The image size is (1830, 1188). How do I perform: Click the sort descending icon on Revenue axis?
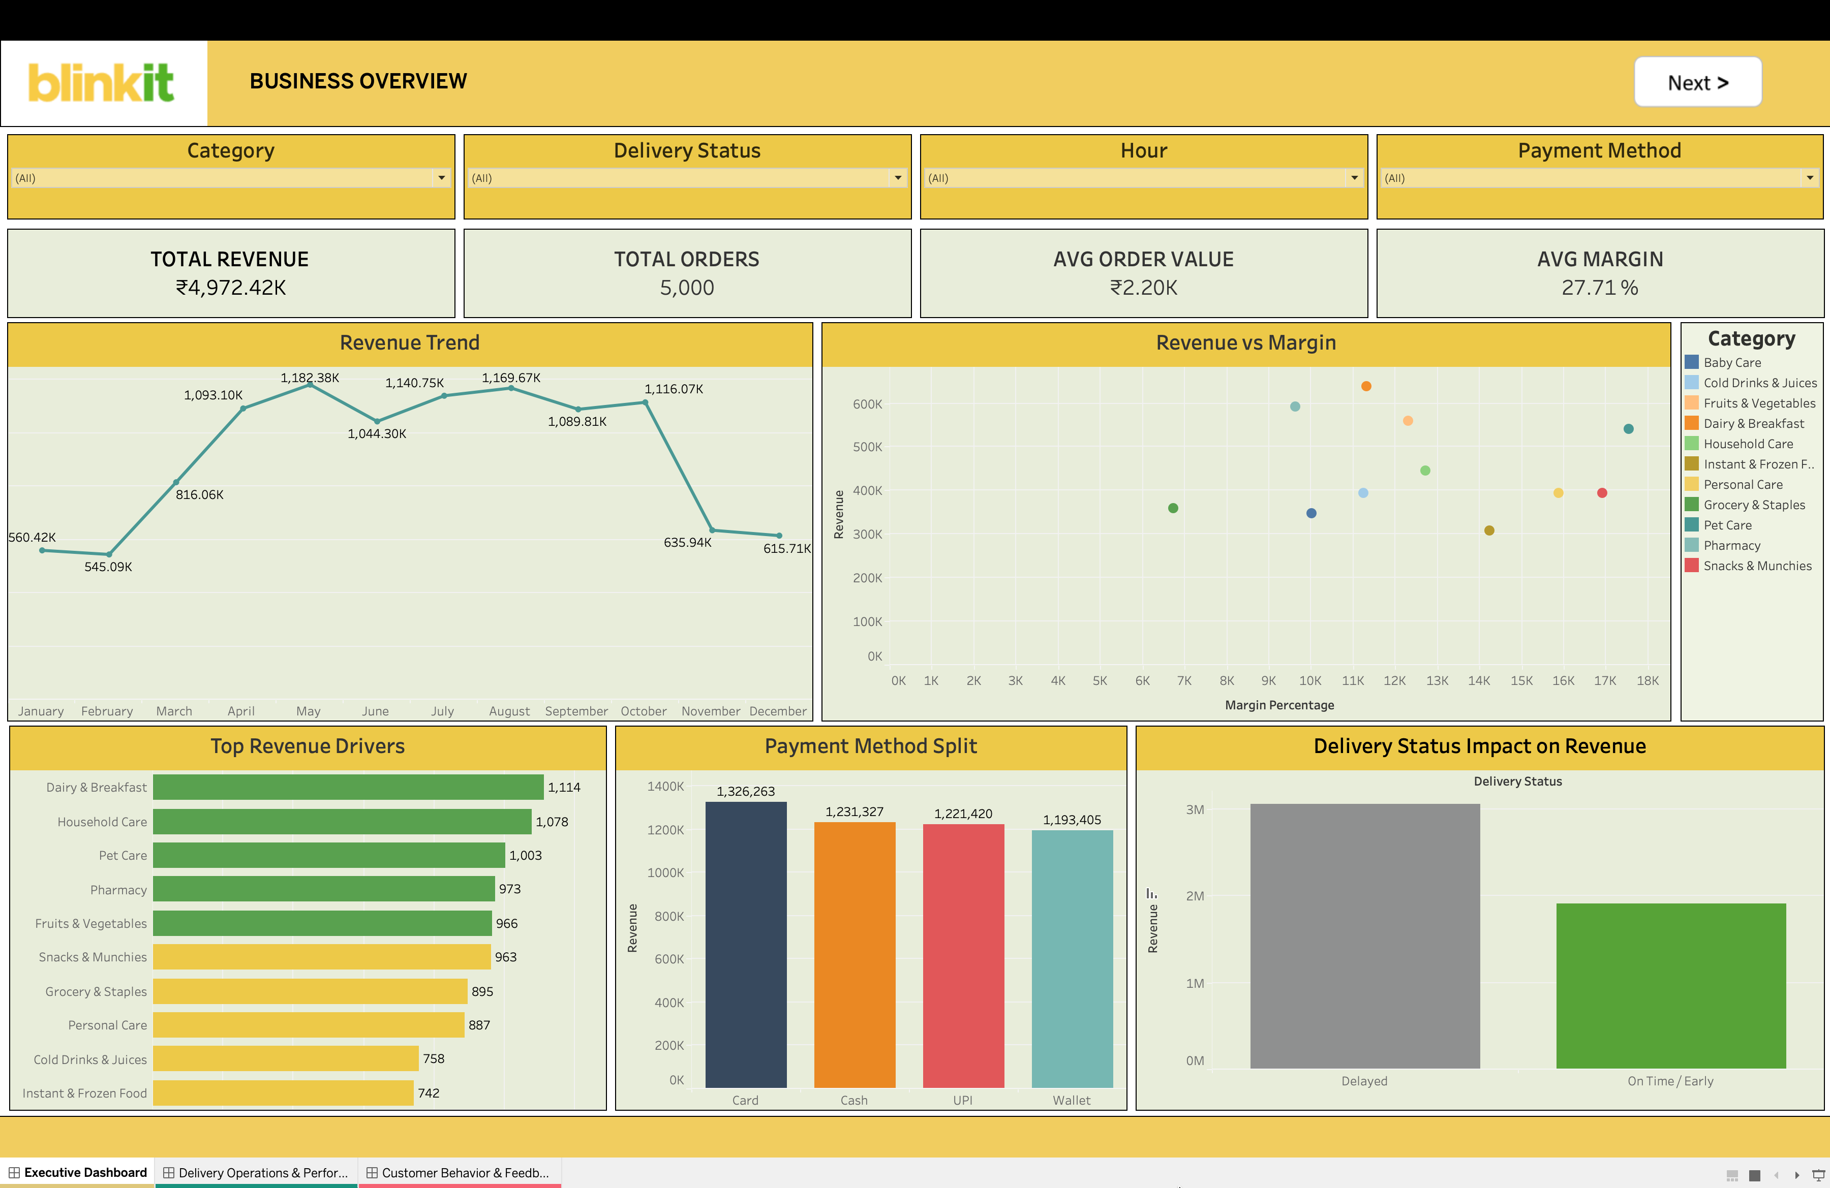(1151, 894)
